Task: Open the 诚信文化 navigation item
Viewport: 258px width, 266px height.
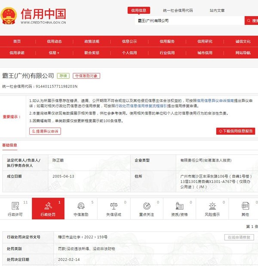Action: click(243, 41)
